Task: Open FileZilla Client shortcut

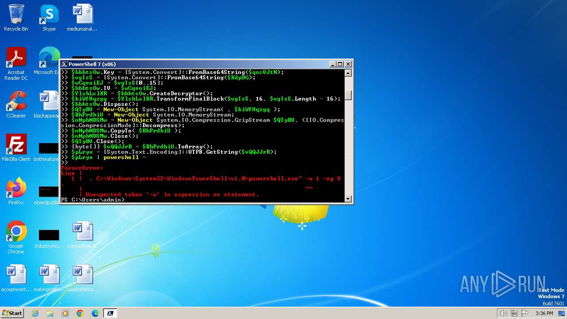Action: [x=16, y=148]
